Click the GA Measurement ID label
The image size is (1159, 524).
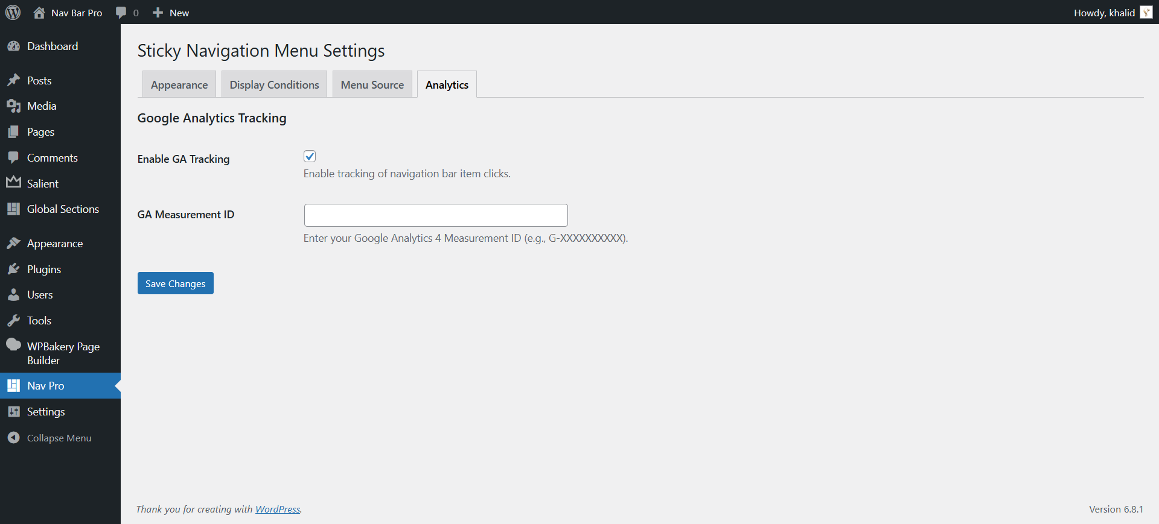coord(186,214)
